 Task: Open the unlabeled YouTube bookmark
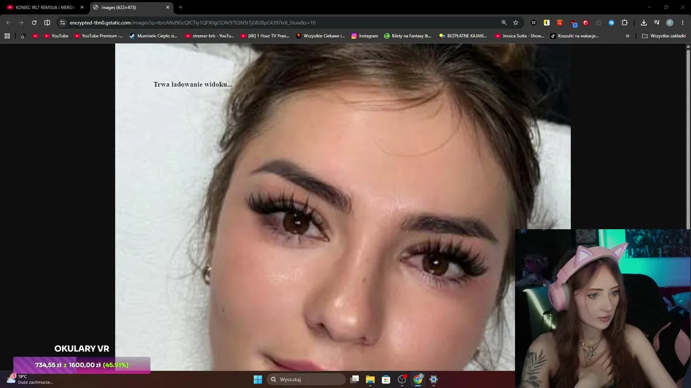coord(35,36)
